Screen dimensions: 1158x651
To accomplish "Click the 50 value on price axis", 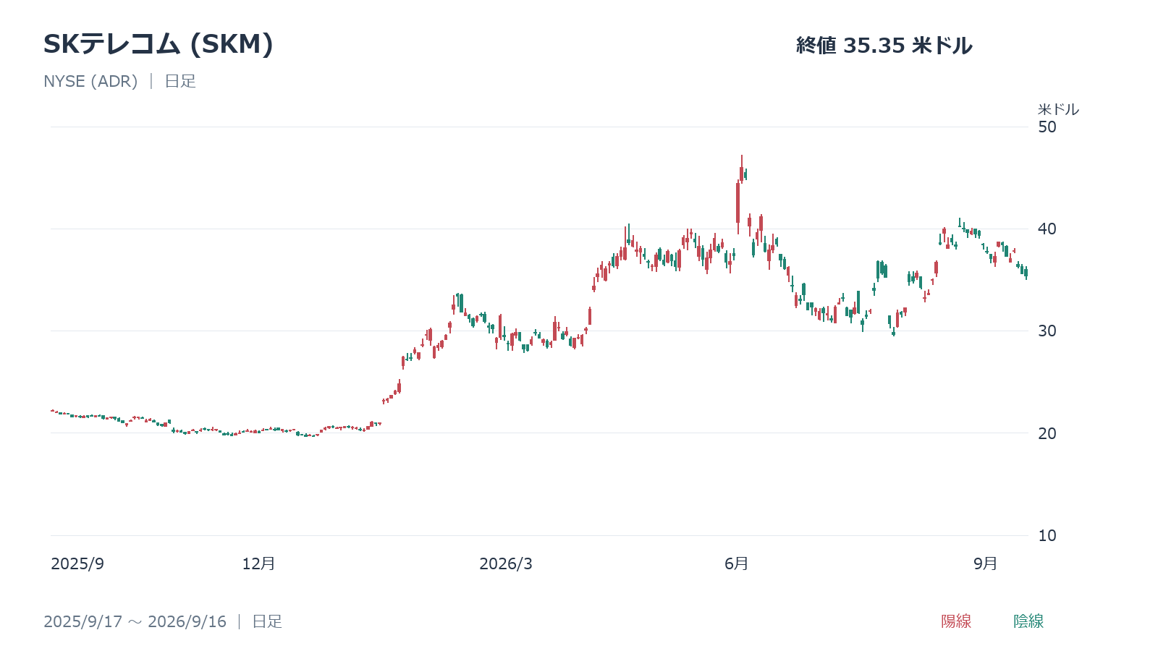I will 1047,127.
